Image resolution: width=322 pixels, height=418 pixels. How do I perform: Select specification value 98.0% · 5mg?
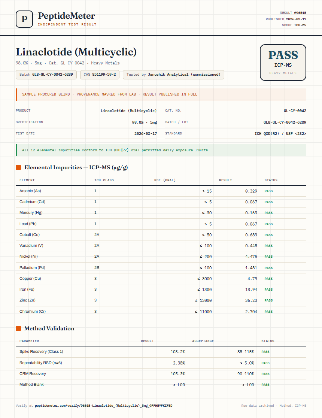click(145, 122)
